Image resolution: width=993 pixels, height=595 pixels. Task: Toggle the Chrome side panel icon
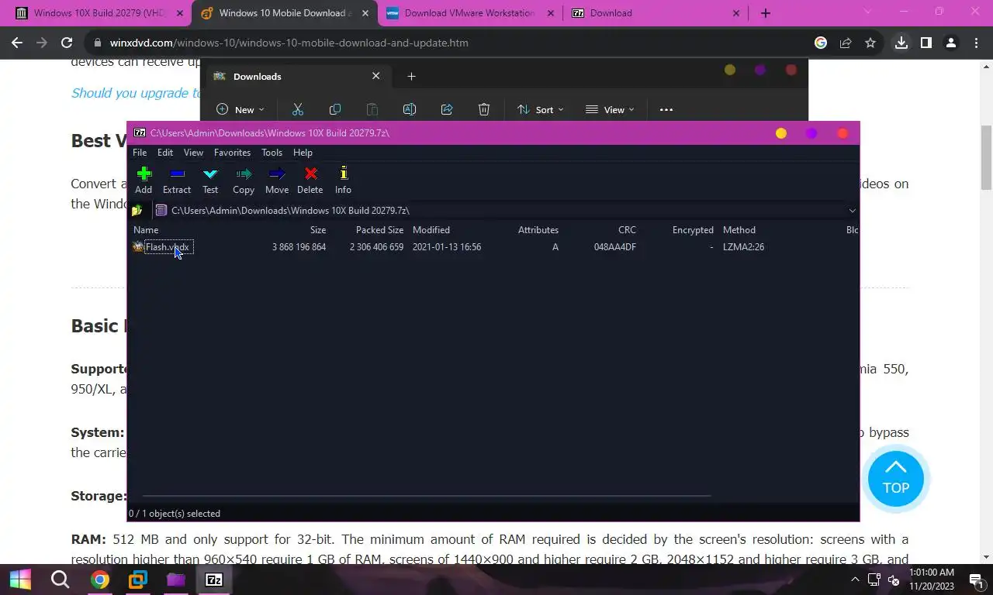926,43
